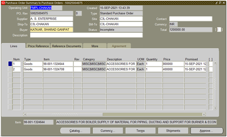The width and height of the screenshot is (227, 137).
Task: Click the horizontal scroll left arrow
Action: (x=25, y=115)
